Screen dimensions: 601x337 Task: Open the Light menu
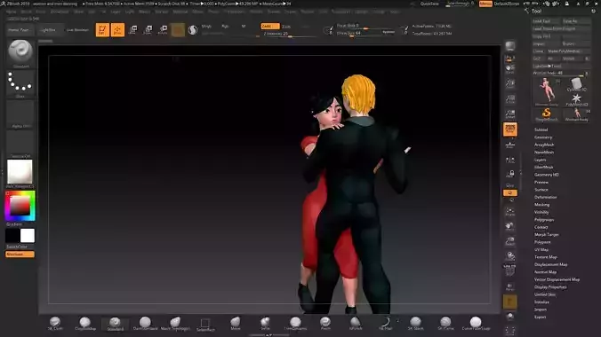pos(130,12)
